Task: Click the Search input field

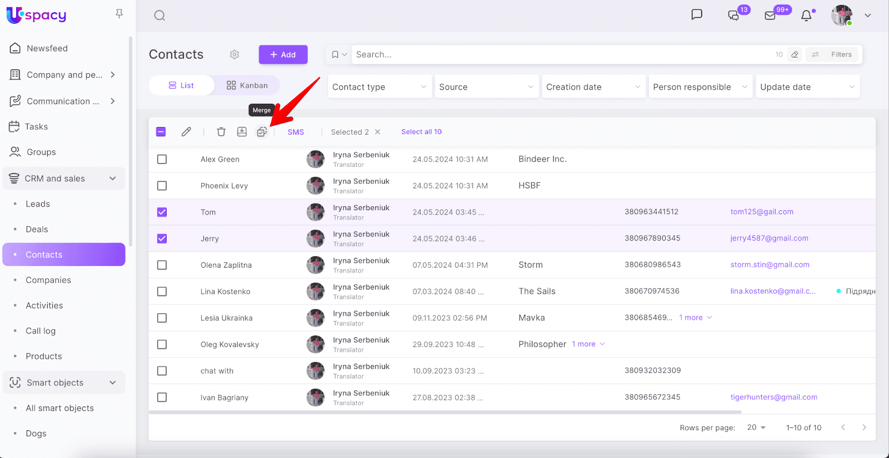Action: [561, 54]
